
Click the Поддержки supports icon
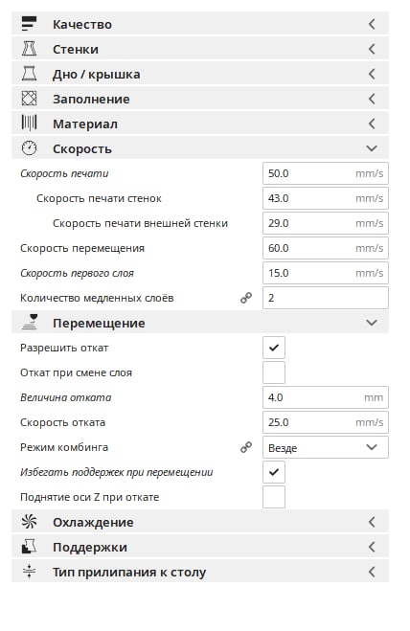(x=29, y=547)
